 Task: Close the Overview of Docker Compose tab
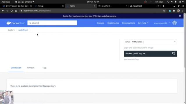31,6
